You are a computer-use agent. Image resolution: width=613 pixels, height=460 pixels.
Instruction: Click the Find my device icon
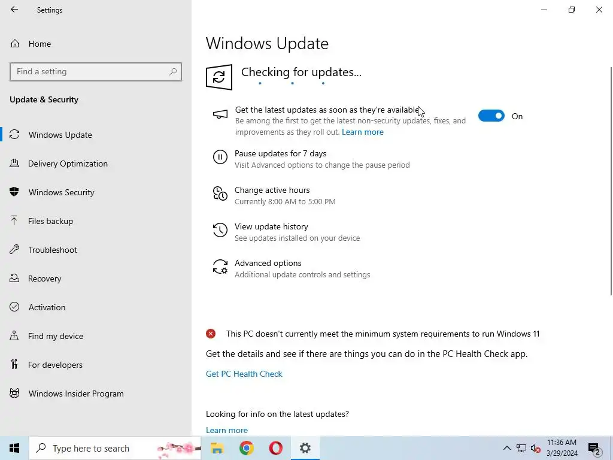pos(14,335)
